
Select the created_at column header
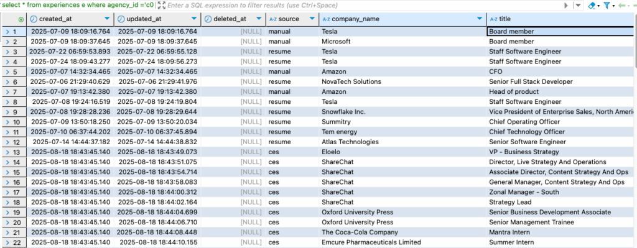[x=70, y=19]
